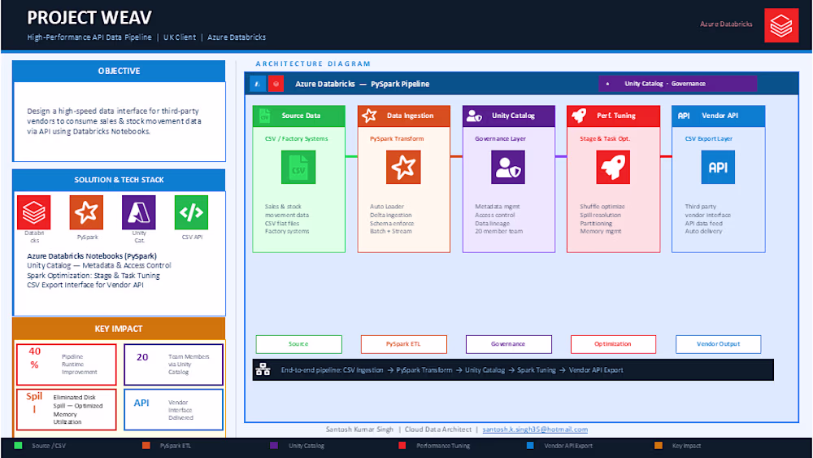Click the red Performance Tuning legend swatch
Screen dimensions: 813x458
click(402, 445)
